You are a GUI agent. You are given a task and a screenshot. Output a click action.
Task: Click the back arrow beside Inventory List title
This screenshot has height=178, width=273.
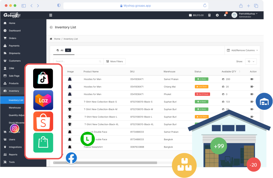[51, 27]
